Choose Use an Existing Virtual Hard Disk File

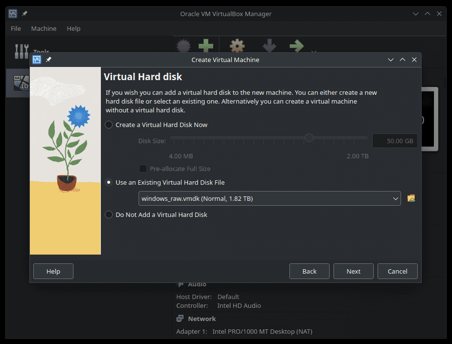point(109,183)
